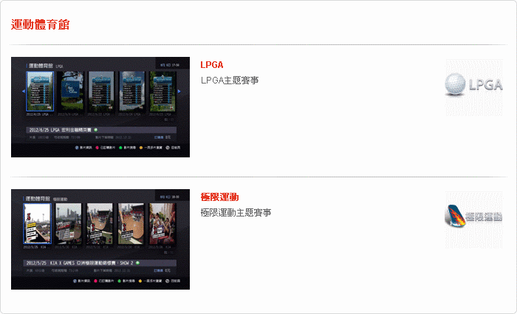This screenshot has height=314, width=517.
Task: Click the LPGA golf ball logo
Action: point(474,87)
